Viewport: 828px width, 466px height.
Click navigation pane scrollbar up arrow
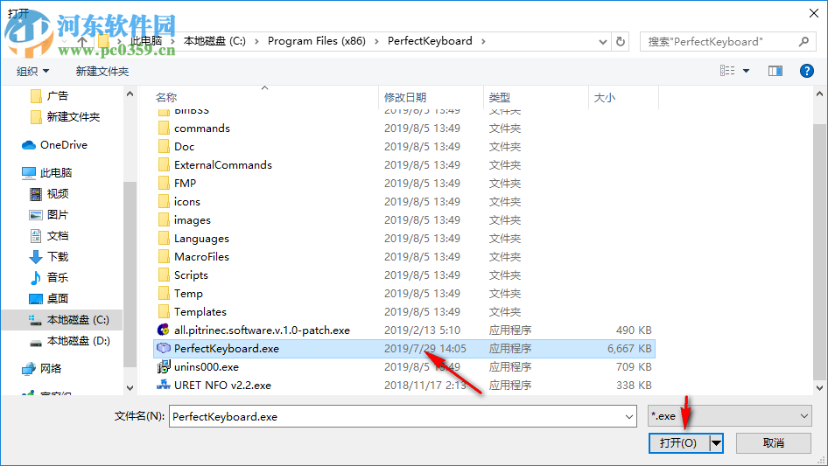(130, 94)
